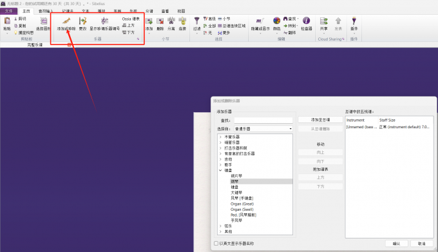Switch to the 主页 home tab
This screenshot has height=252, width=438.
click(x=26, y=11)
